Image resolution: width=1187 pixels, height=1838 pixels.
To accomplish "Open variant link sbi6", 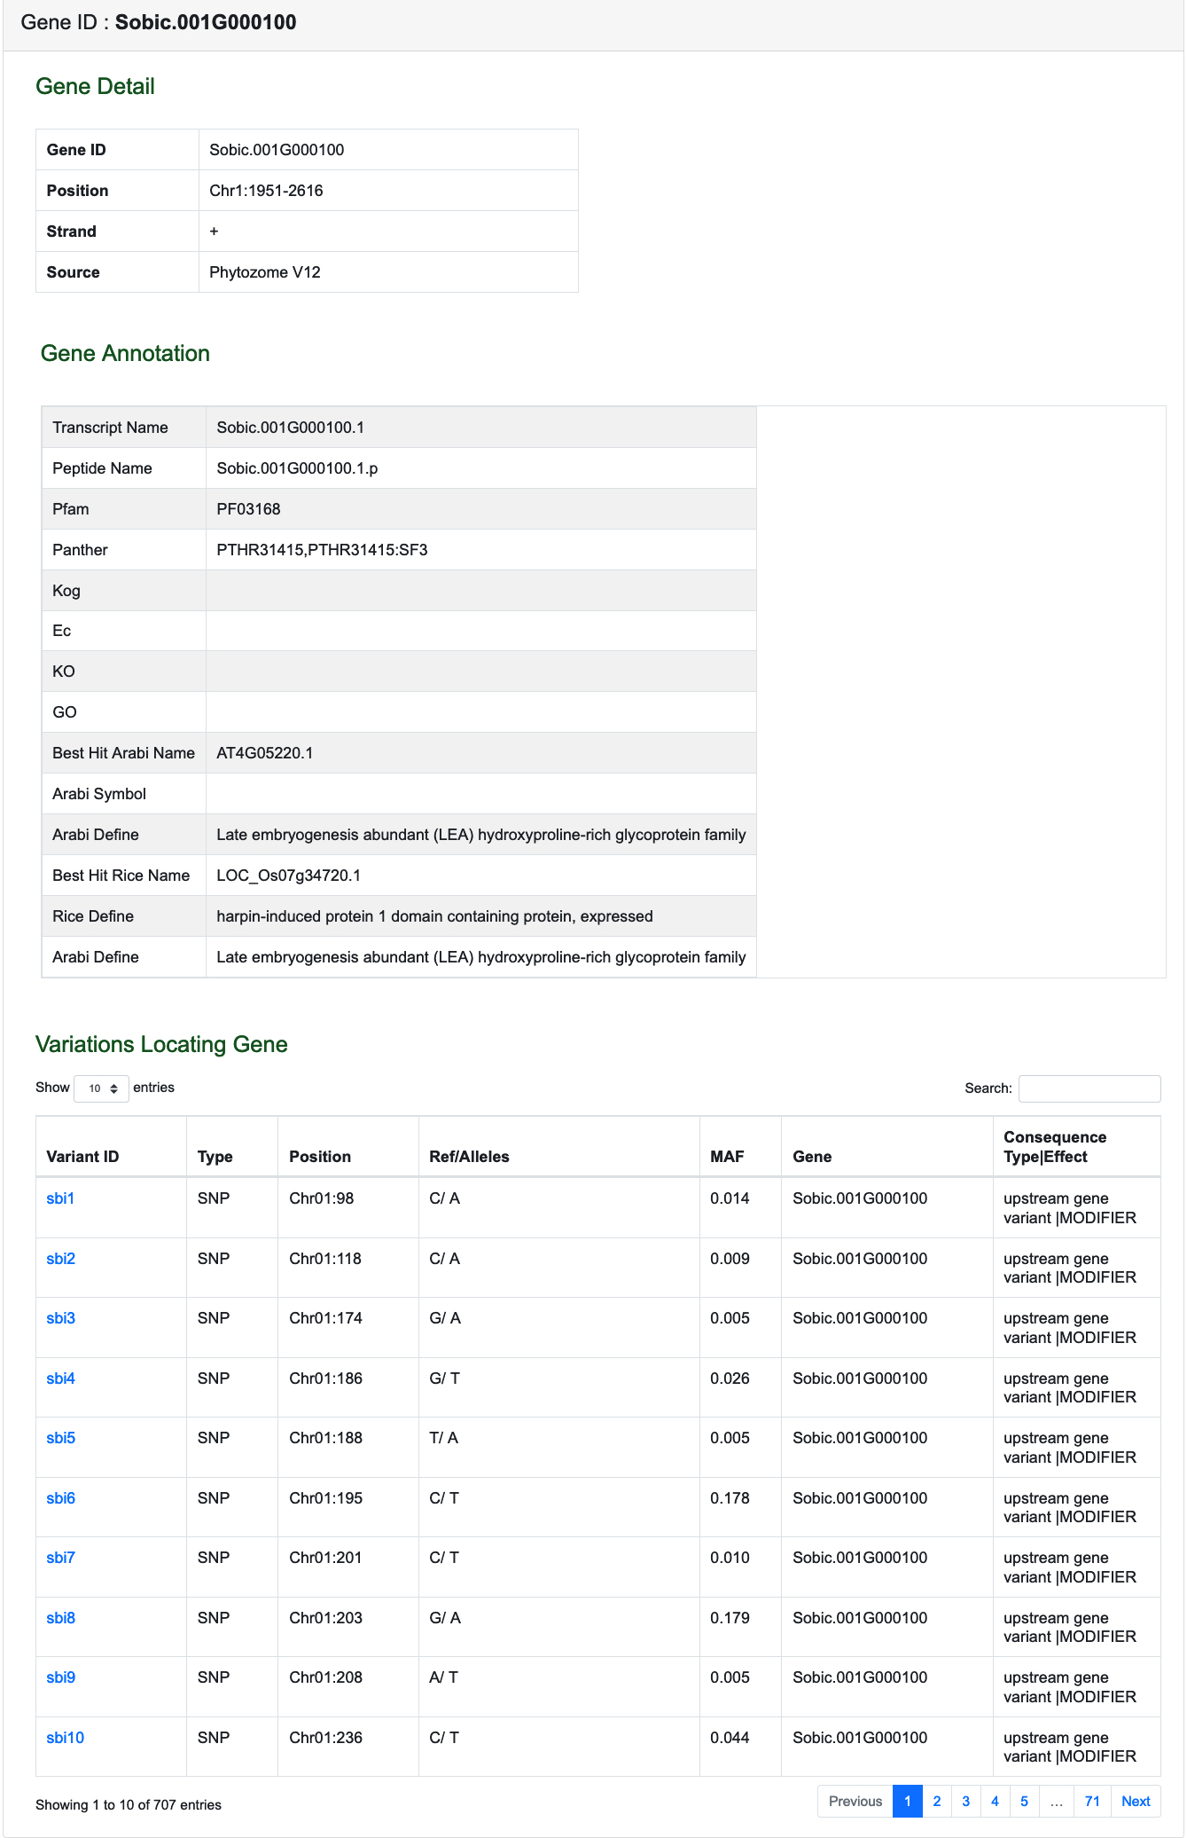I will (x=60, y=1498).
